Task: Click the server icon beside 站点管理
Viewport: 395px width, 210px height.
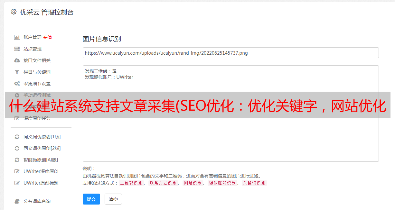Action: 17,49
